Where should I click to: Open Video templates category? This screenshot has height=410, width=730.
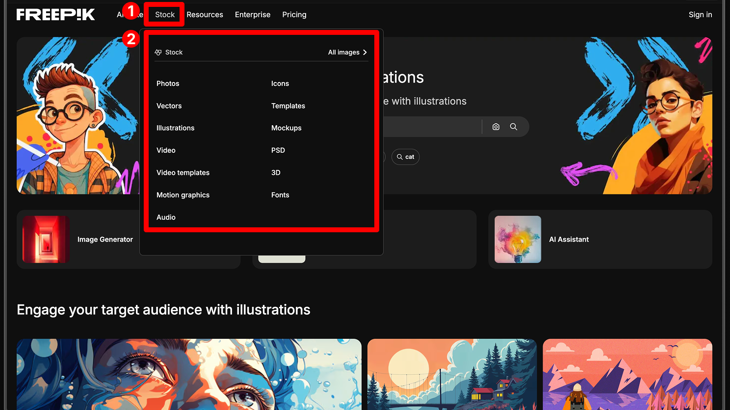click(x=183, y=172)
